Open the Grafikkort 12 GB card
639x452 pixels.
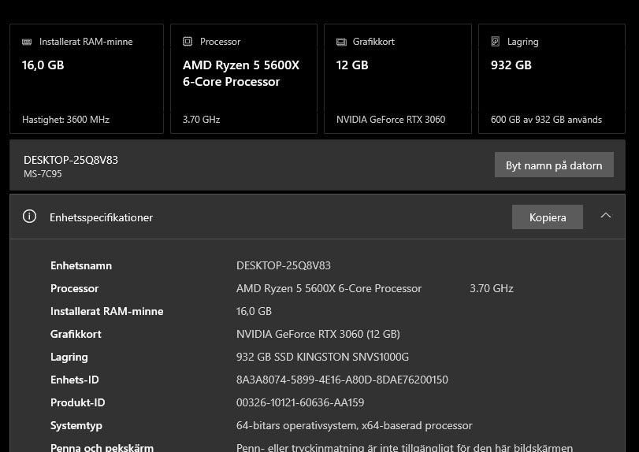(x=398, y=79)
